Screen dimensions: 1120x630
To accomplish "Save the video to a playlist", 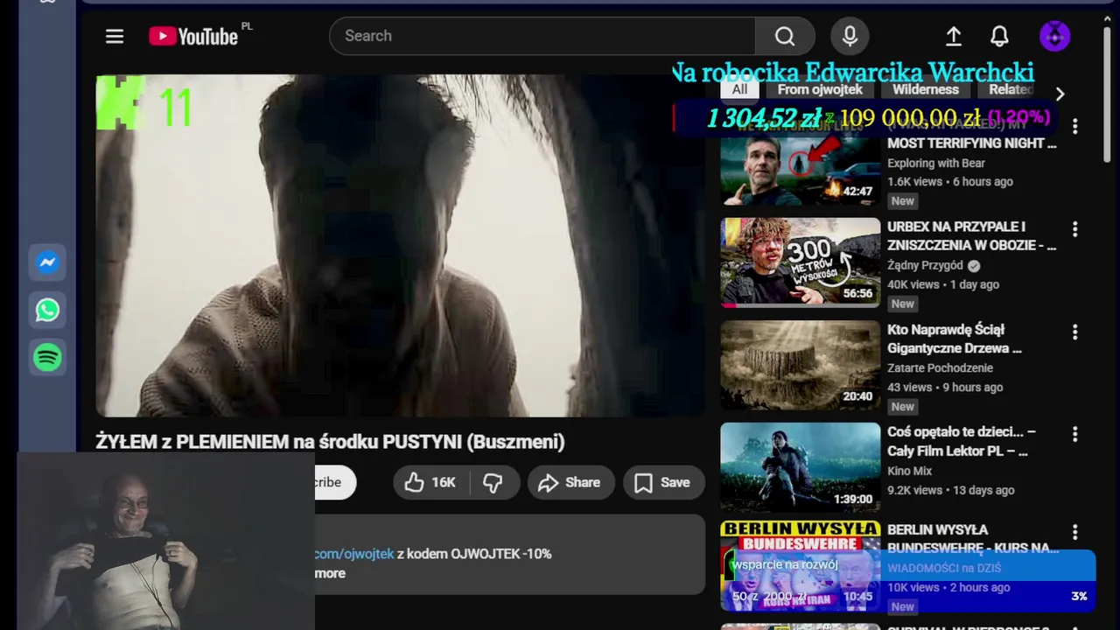I will (x=663, y=482).
